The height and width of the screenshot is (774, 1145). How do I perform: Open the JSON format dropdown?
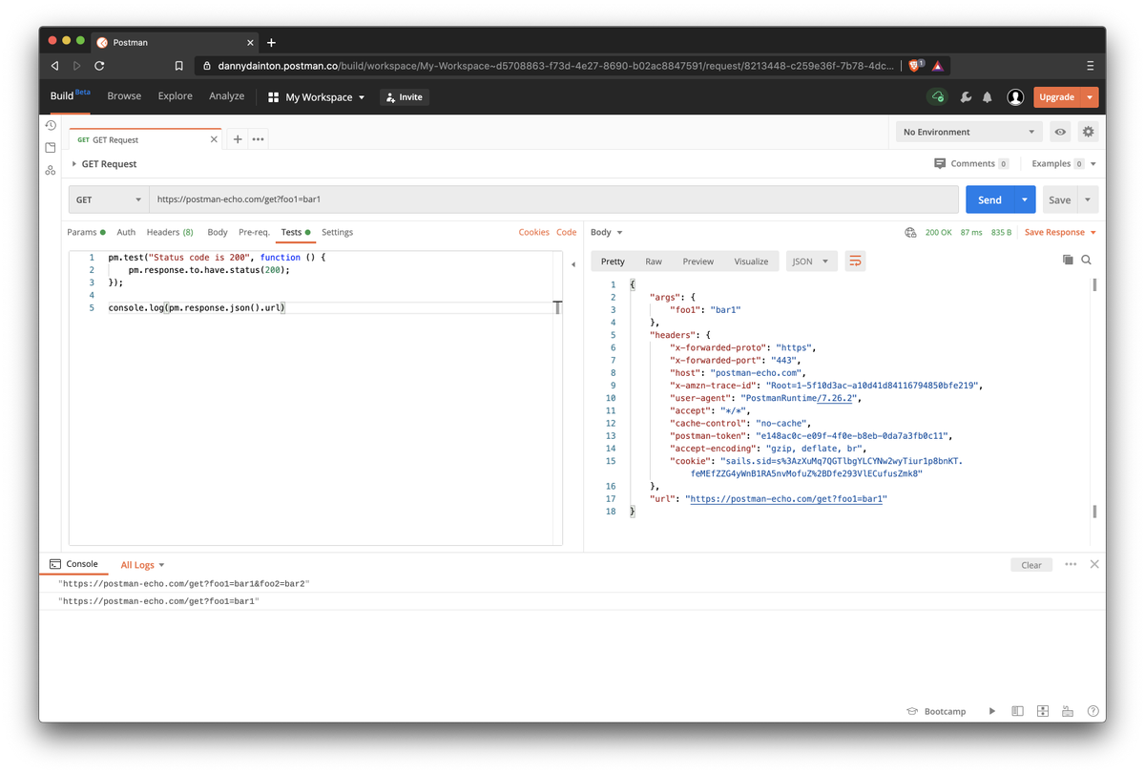[810, 261]
